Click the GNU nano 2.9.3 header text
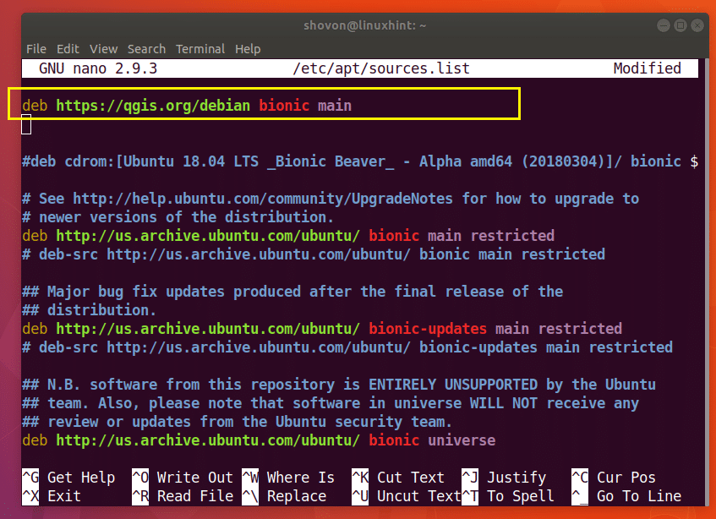716x519 pixels. coord(98,68)
